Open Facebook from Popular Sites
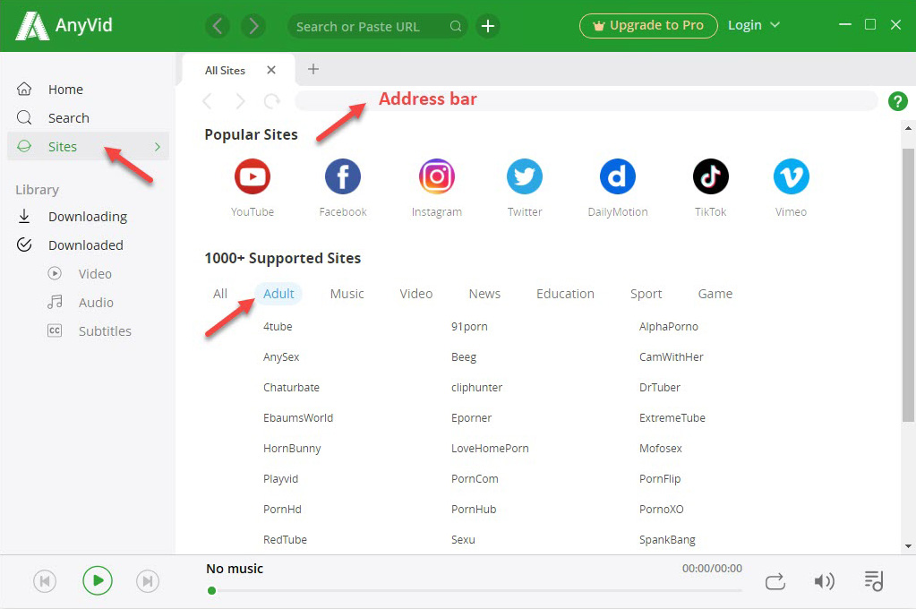This screenshot has width=916, height=609. pos(343,176)
